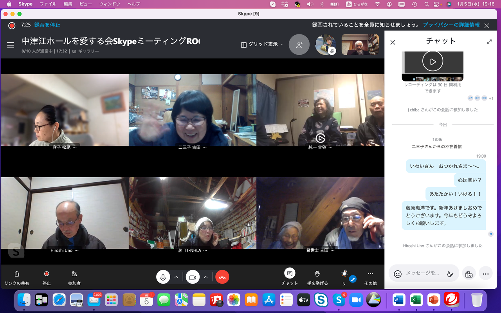Click the red recording indicator in banner
The height and width of the screenshot is (313, 501).
pyautogui.click(x=12, y=25)
